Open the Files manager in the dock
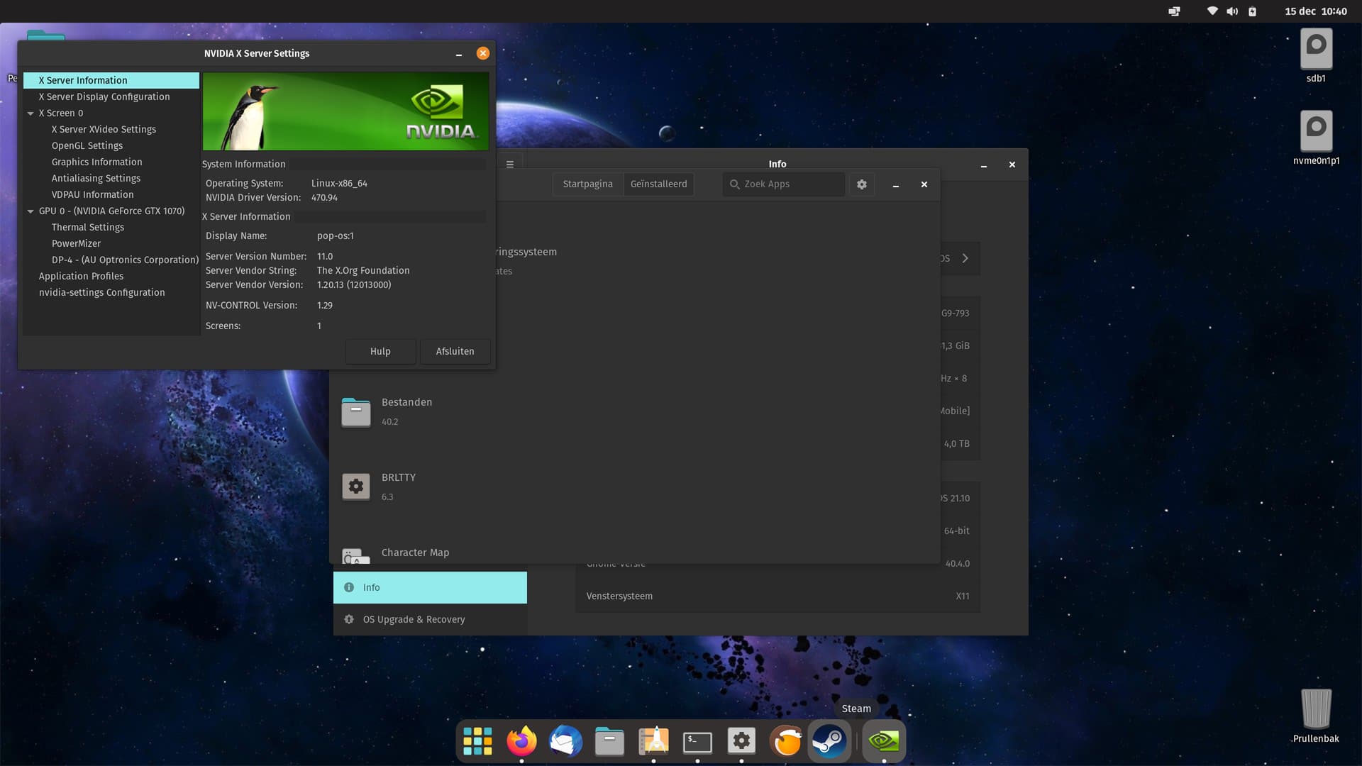1362x766 pixels. point(609,741)
